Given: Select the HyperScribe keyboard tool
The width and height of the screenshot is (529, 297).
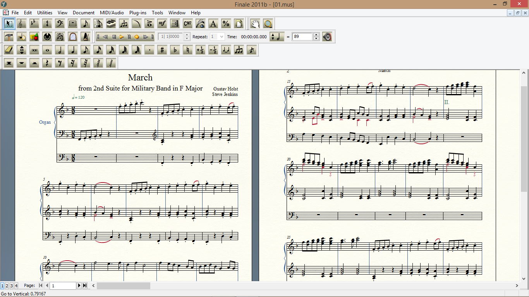Looking at the screenshot, I should point(111,24).
